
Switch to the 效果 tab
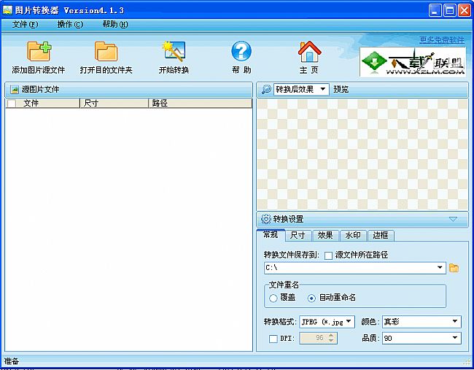pos(325,235)
